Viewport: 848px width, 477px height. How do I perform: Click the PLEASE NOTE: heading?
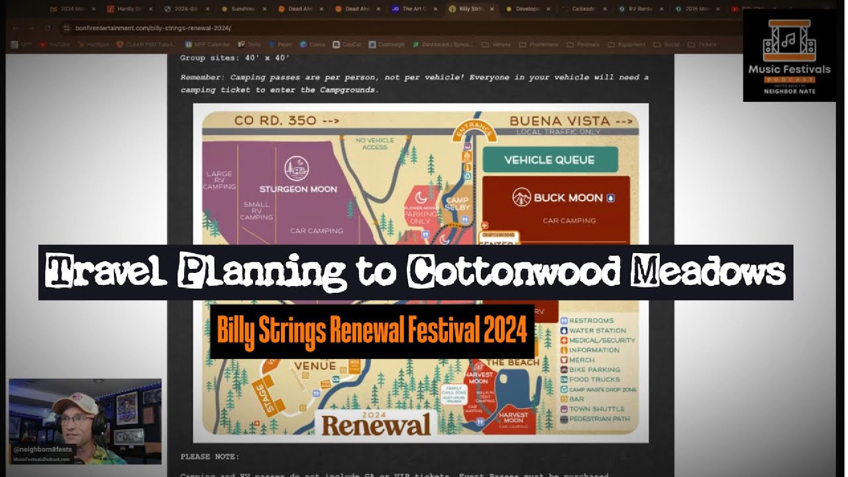pos(210,456)
